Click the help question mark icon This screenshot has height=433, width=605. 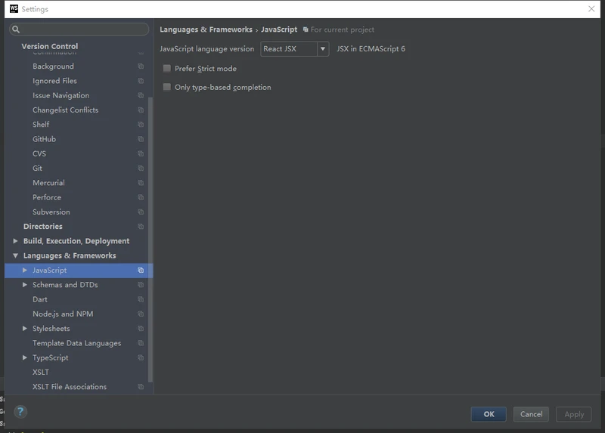tap(20, 412)
